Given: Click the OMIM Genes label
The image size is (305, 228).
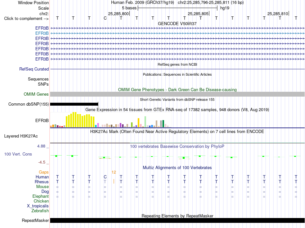Looking at the screenshot, I should (36, 94).
